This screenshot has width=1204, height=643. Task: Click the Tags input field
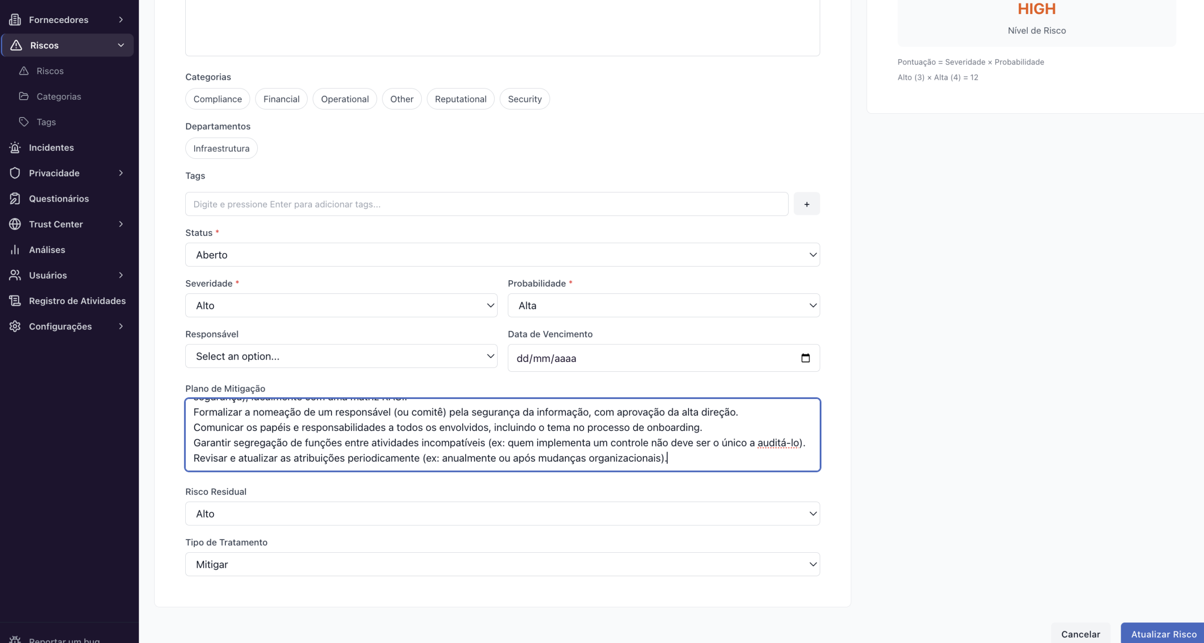pyautogui.click(x=487, y=204)
